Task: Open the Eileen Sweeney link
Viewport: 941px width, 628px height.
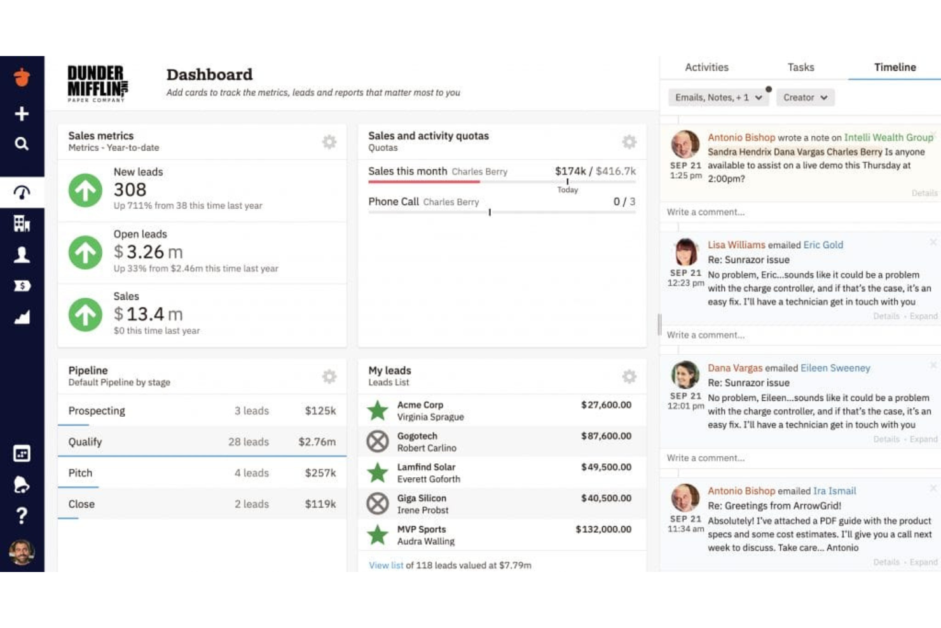Action: (x=835, y=368)
